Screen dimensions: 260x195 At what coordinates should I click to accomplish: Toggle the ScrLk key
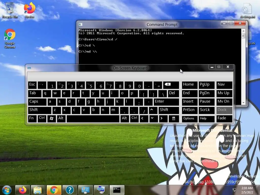(206, 110)
